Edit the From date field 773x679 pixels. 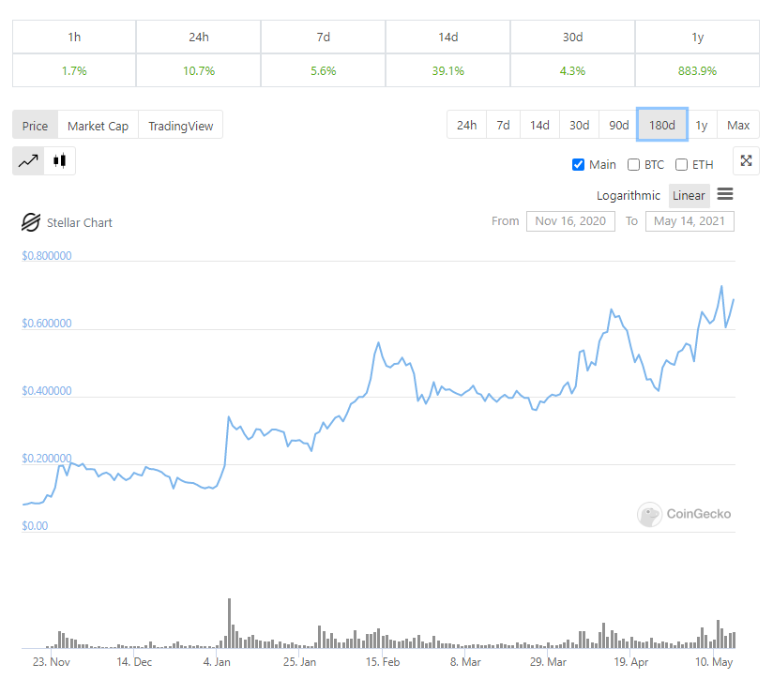point(570,221)
